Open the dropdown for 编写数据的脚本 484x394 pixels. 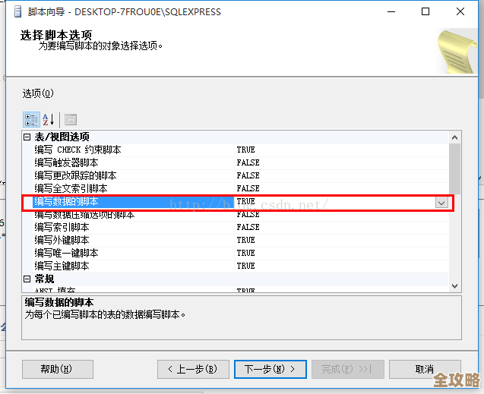pos(441,203)
